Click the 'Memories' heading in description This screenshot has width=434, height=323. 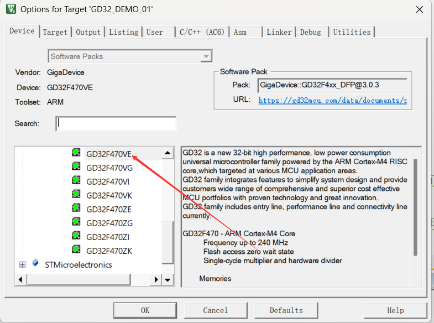(215, 278)
